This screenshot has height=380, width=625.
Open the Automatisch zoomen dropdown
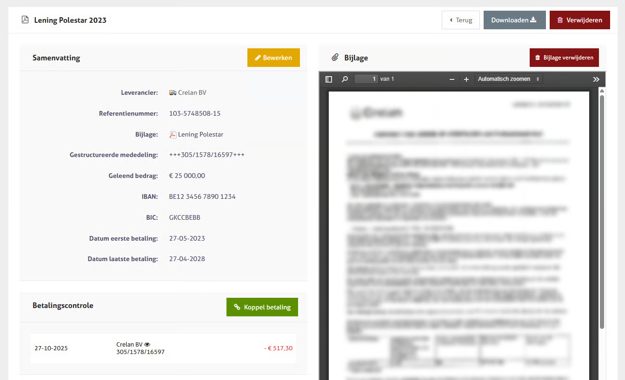pyautogui.click(x=508, y=79)
